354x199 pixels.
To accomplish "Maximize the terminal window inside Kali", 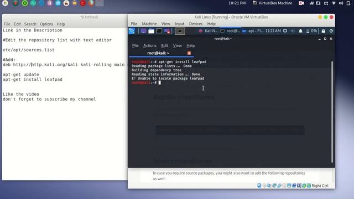I will [x=325, y=39].
